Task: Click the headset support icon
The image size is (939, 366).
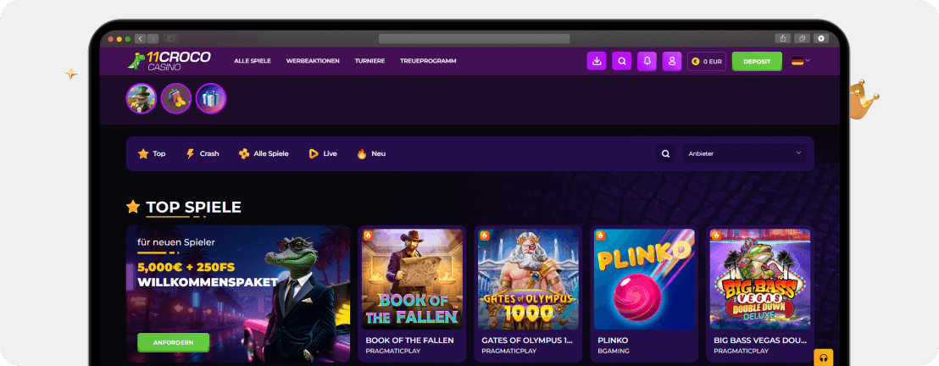Action: 823,358
